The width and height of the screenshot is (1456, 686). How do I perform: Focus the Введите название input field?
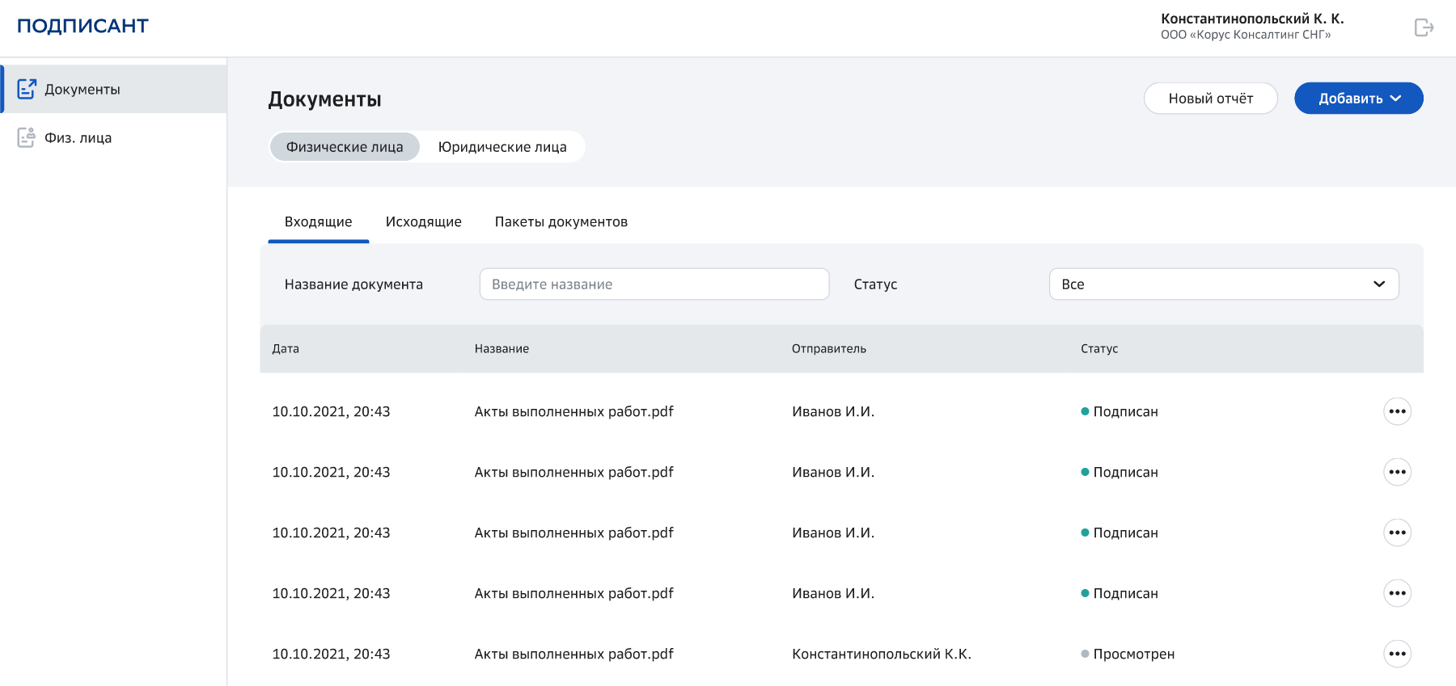654,284
